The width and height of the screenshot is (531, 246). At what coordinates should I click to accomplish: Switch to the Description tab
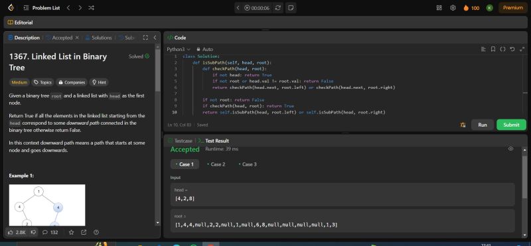(x=24, y=38)
